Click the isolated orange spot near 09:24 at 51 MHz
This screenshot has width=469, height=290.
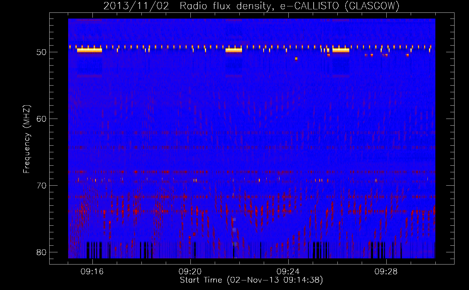[296, 59]
